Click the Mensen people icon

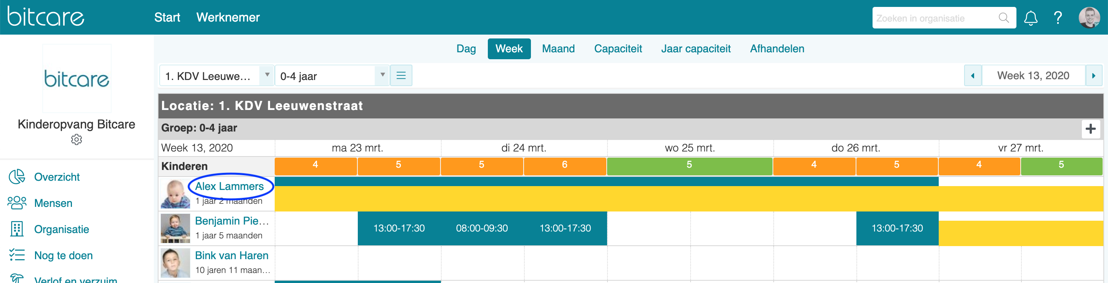pyautogui.click(x=17, y=203)
